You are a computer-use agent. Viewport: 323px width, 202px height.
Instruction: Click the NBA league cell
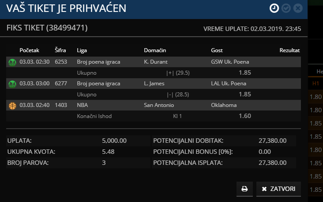(83, 105)
